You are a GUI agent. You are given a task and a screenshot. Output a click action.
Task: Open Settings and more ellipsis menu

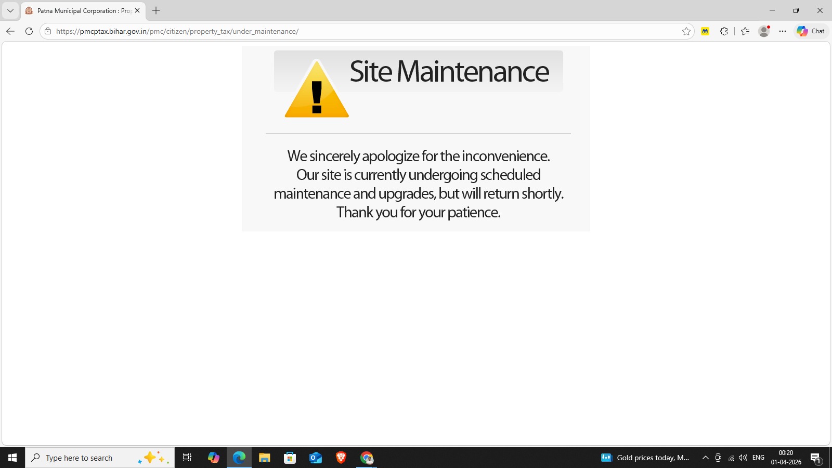pyautogui.click(x=783, y=31)
